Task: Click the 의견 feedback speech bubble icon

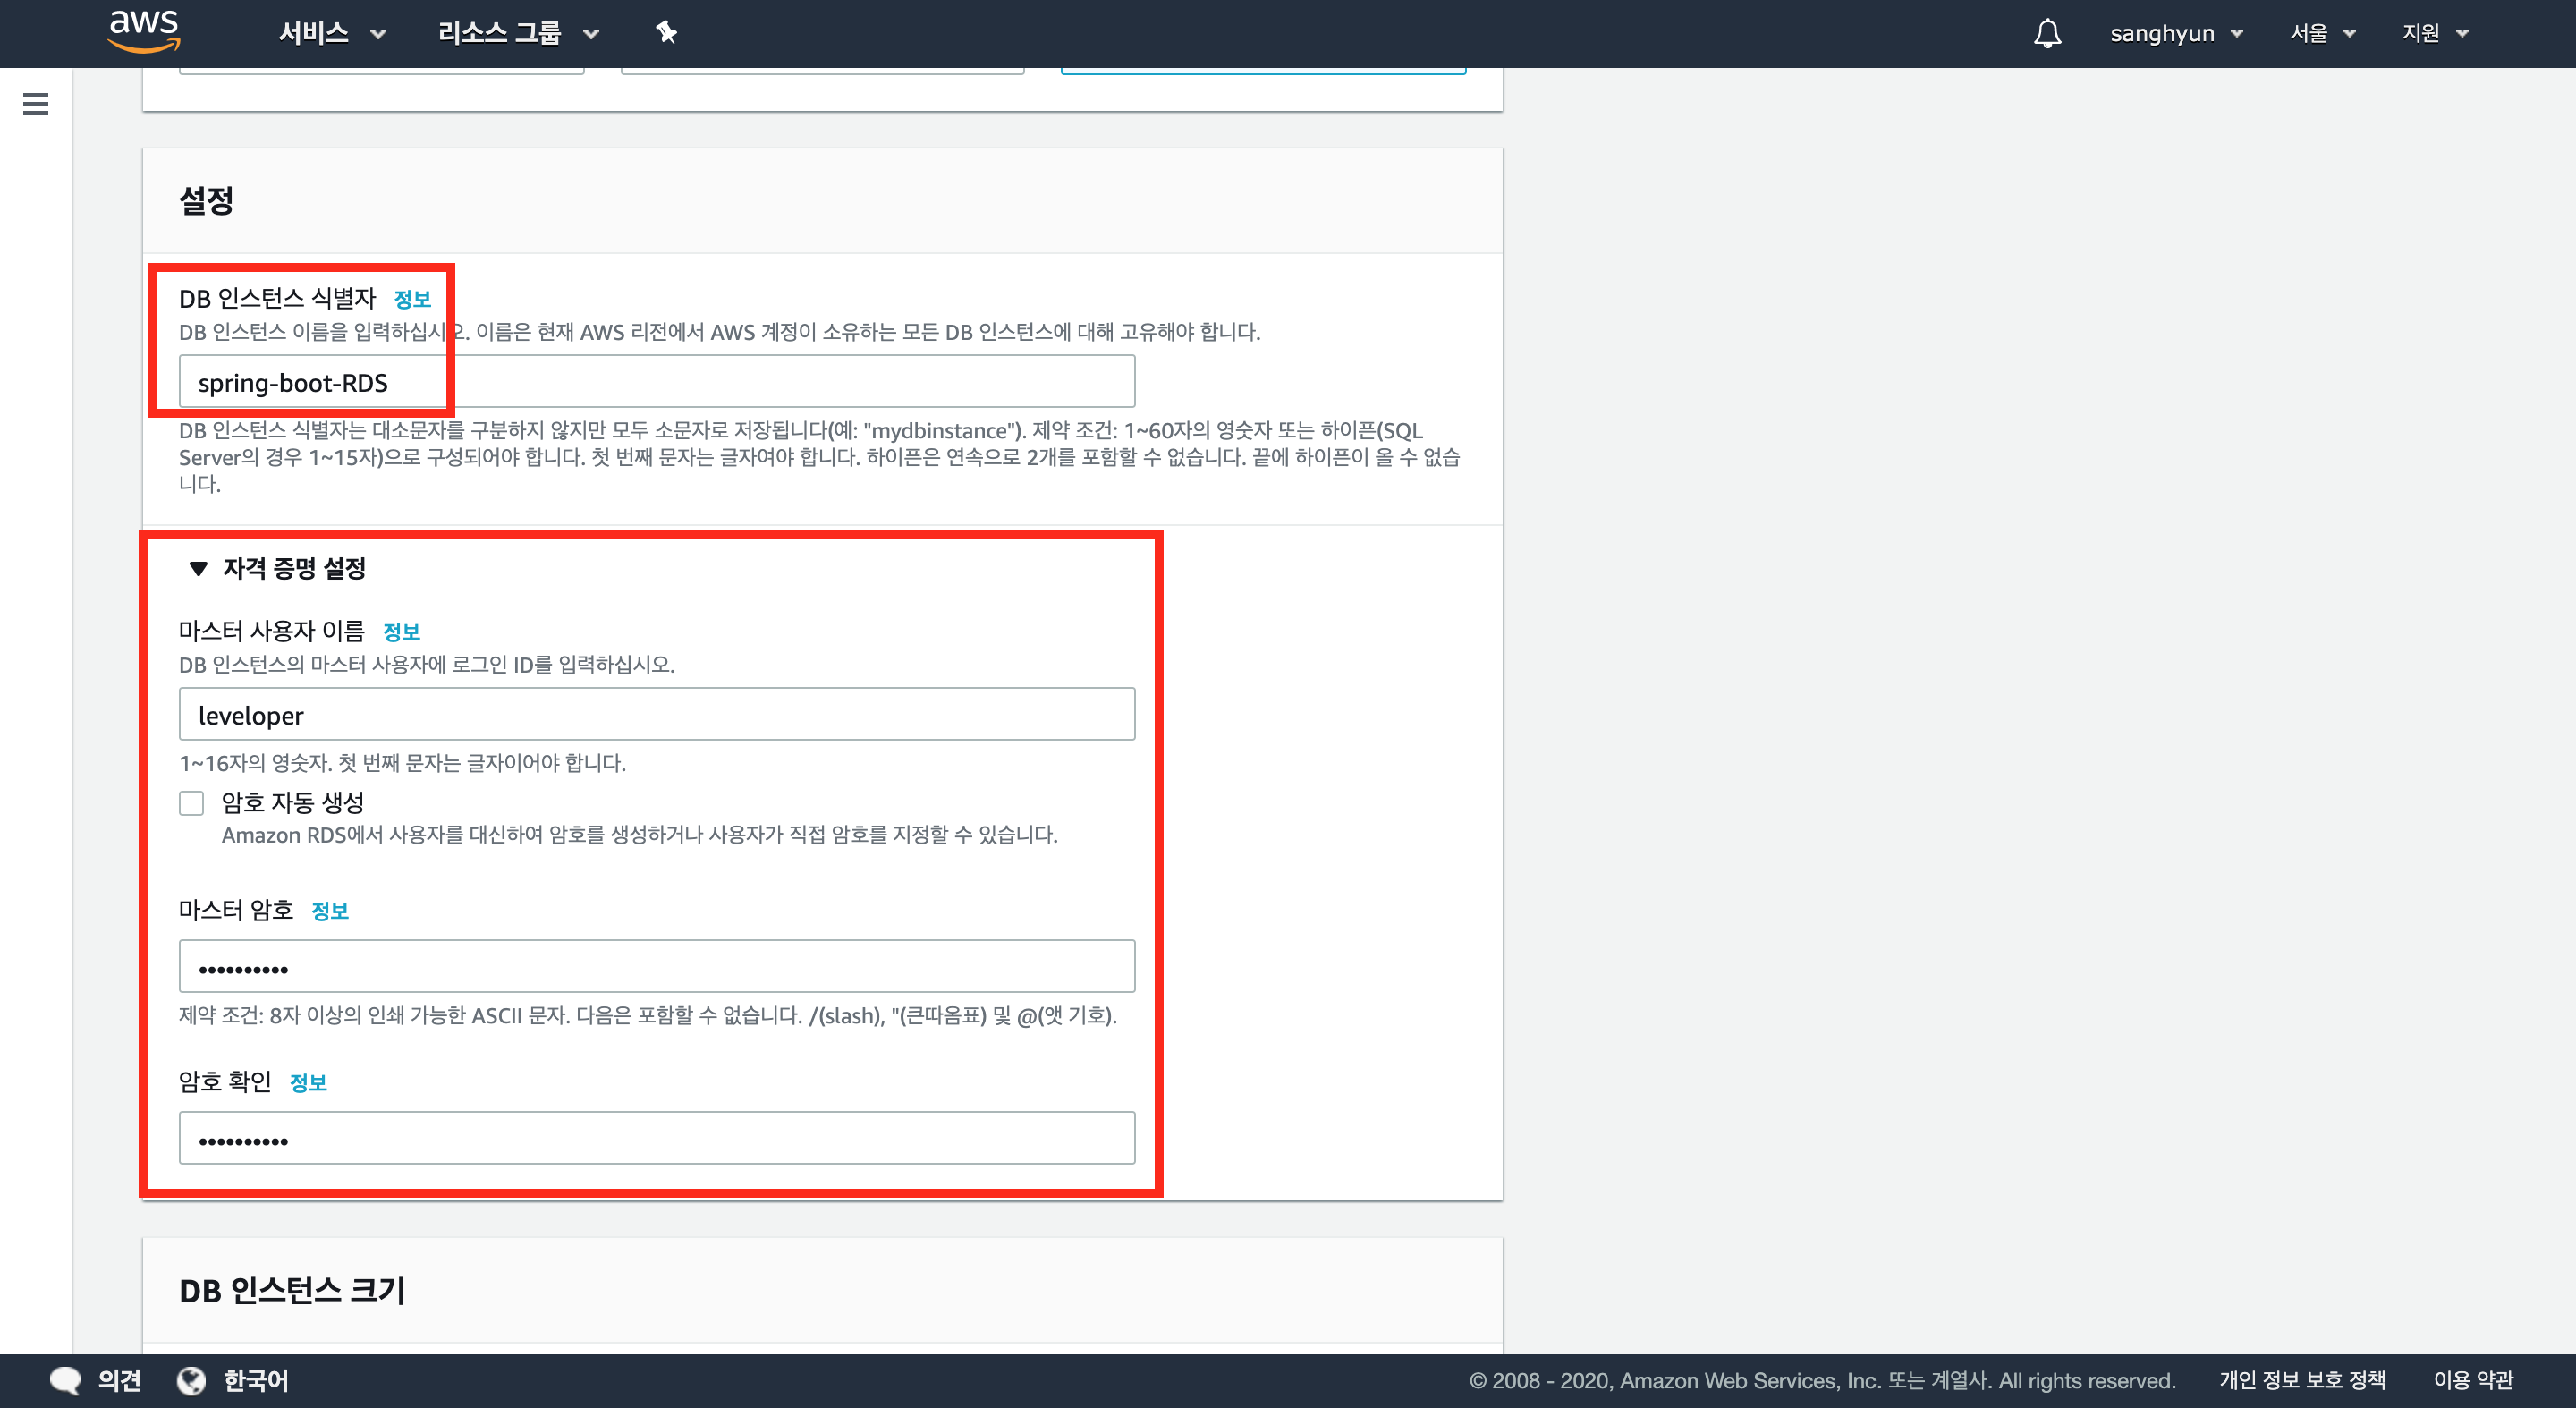Action: (66, 1380)
